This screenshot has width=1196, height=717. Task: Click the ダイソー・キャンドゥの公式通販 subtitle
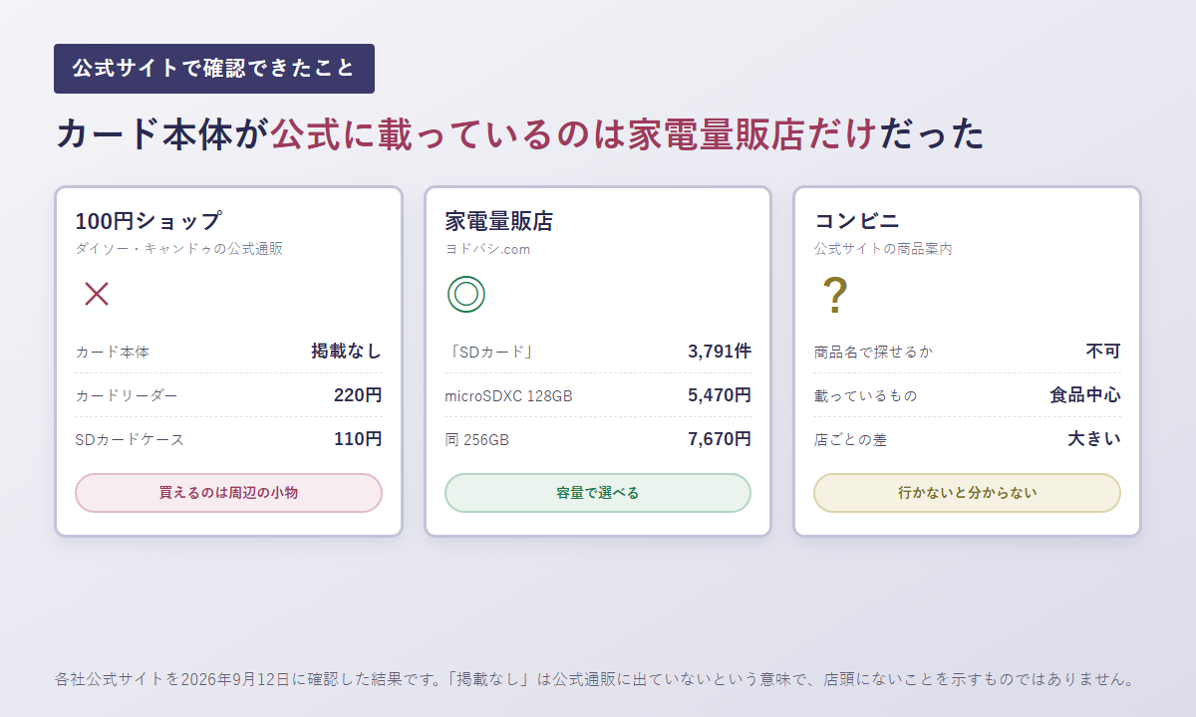coord(178,249)
